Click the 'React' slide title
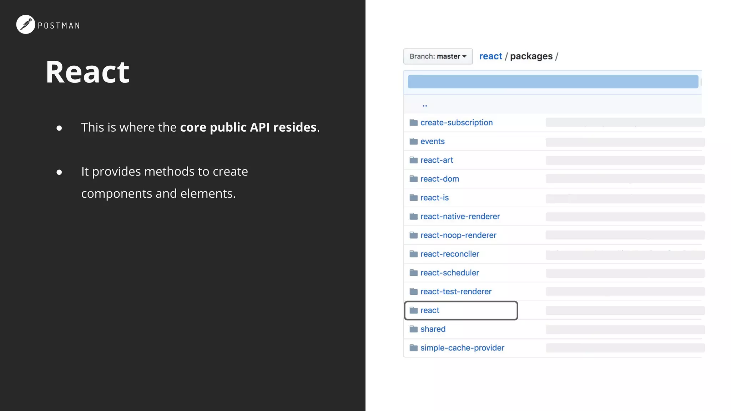This screenshot has width=731, height=411. 87,72
